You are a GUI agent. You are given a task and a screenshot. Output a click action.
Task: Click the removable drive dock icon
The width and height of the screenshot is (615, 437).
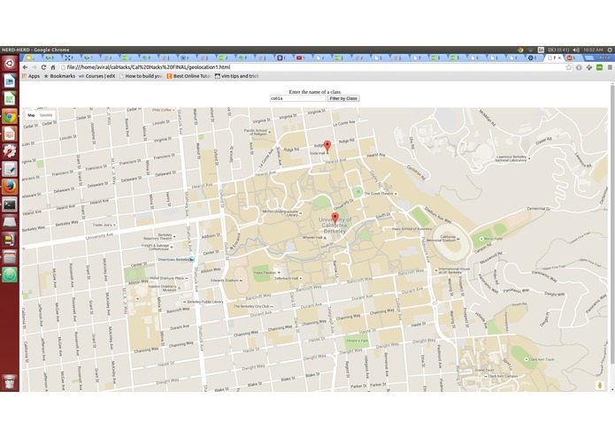10,222
